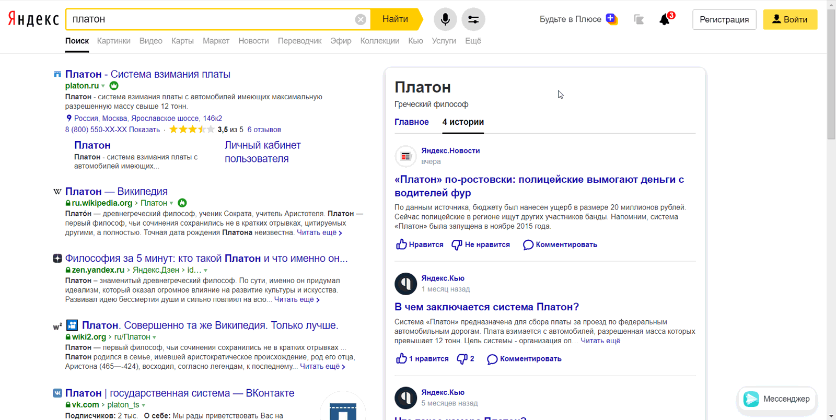Click the vertical page scrollbar
This screenshot has width=836, height=420.
pyautogui.click(x=831, y=73)
